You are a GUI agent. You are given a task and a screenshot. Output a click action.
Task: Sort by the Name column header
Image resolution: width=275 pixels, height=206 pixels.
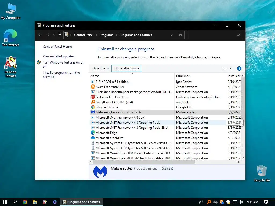click(132, 76)
